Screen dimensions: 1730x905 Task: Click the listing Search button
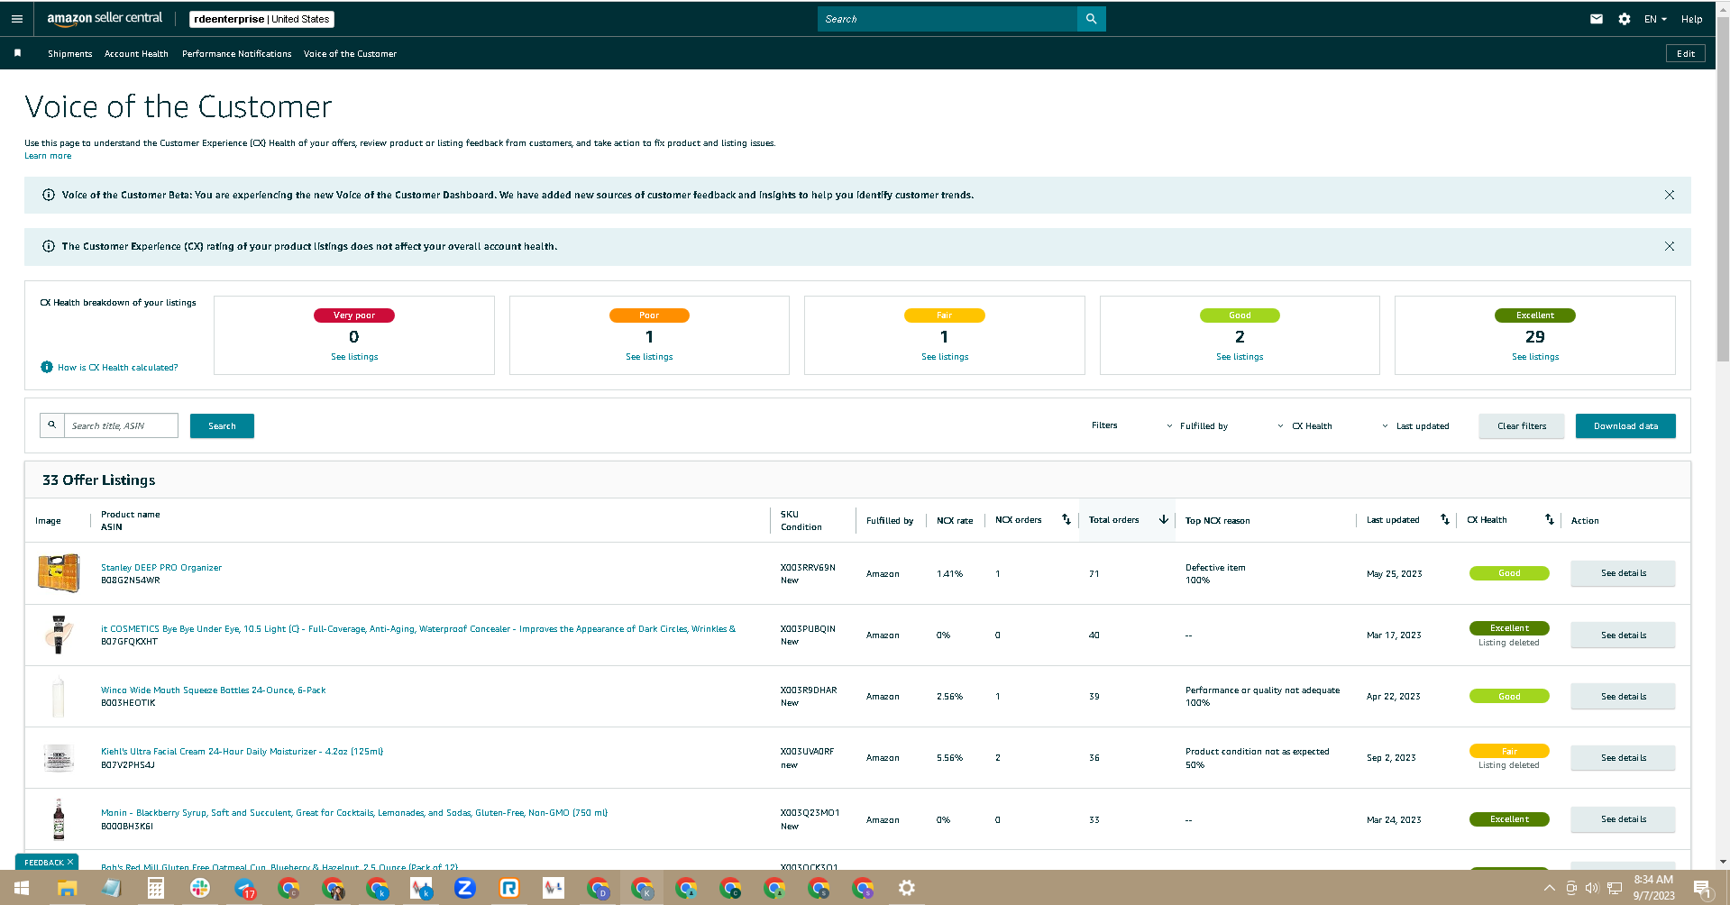pyautogui.click(x=222, y=425)
